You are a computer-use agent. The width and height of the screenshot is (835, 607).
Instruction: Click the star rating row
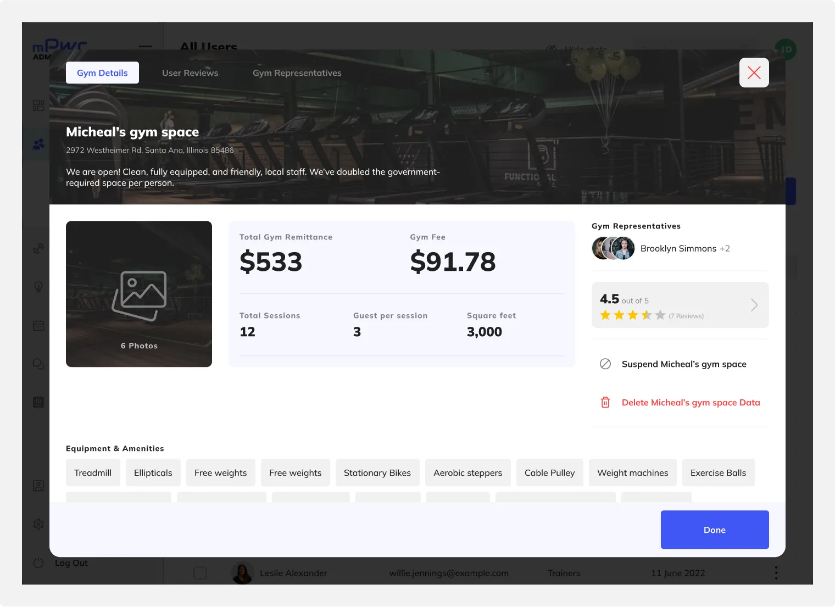[x=633, y=315]
